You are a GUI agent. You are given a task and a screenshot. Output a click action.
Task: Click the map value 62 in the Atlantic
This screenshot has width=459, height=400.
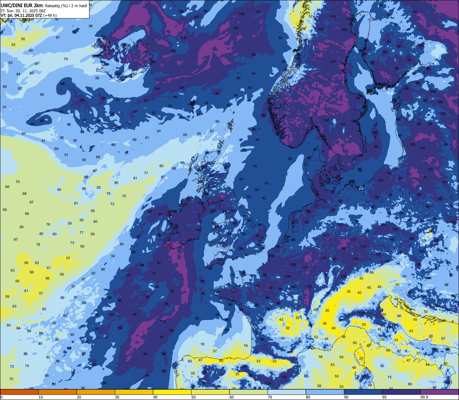point(37,263)
